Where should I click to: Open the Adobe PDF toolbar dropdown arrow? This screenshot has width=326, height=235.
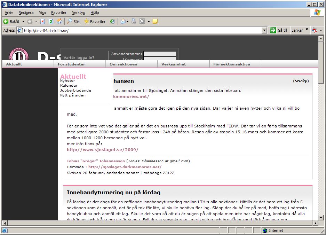[x=321, y=31]
